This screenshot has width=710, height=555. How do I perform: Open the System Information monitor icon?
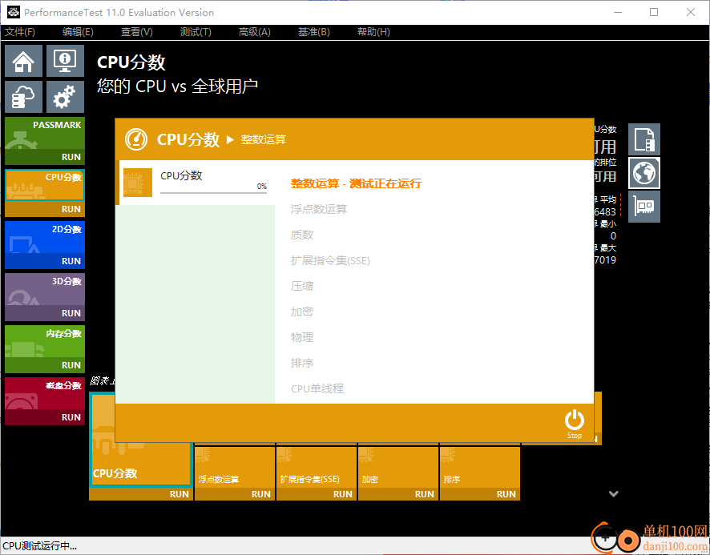point(65,61)
